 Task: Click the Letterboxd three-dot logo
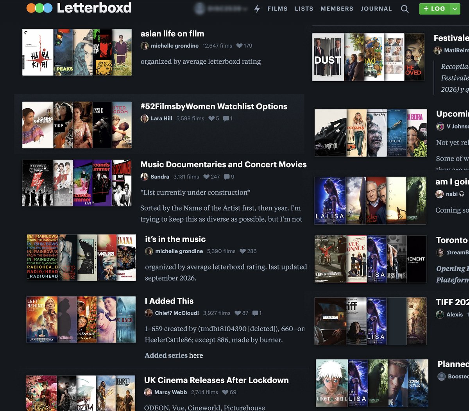click(39, 8)
